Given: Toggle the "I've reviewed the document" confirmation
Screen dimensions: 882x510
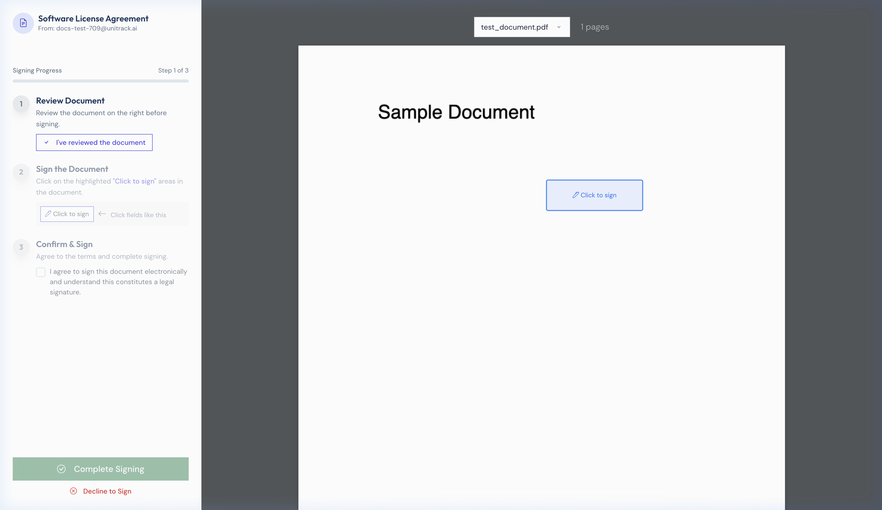Looking at the screenshot, I should 94,142.
